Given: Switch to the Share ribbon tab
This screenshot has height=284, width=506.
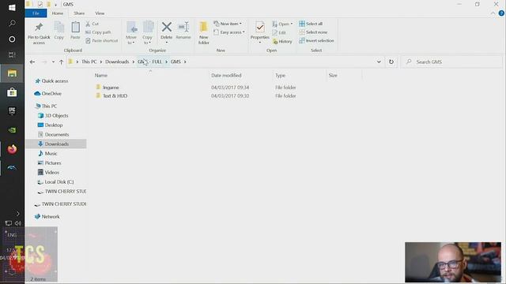Looking at the screenshot, I should point(79,13).
